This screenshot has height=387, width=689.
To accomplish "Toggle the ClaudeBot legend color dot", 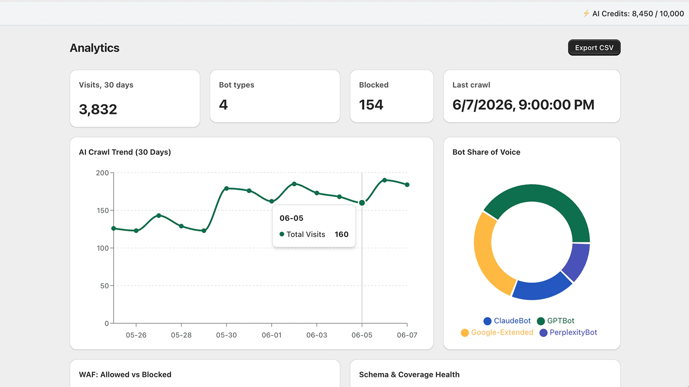I will point(487,321).
